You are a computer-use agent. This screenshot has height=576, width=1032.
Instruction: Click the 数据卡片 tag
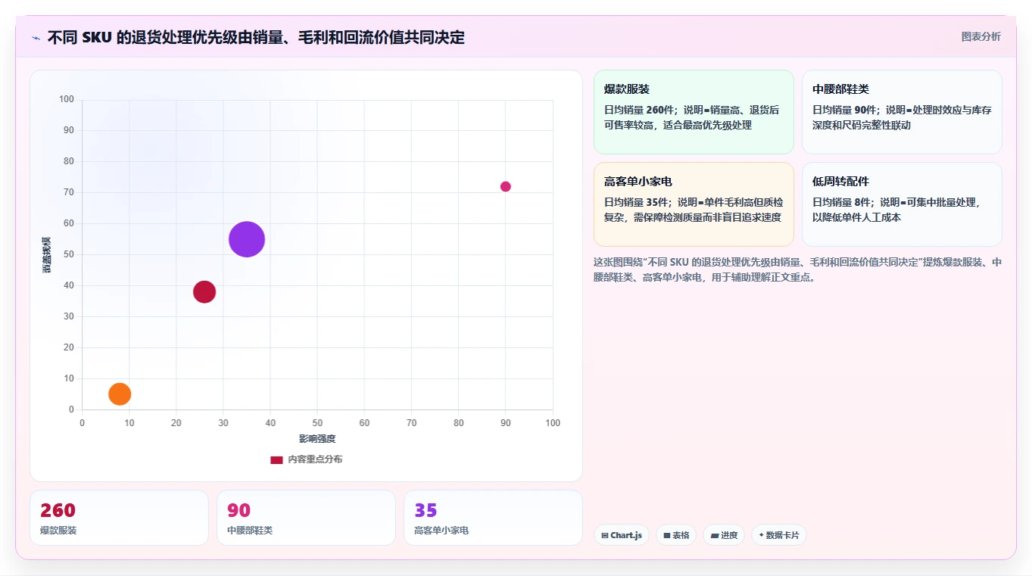(x=779, y=535)
